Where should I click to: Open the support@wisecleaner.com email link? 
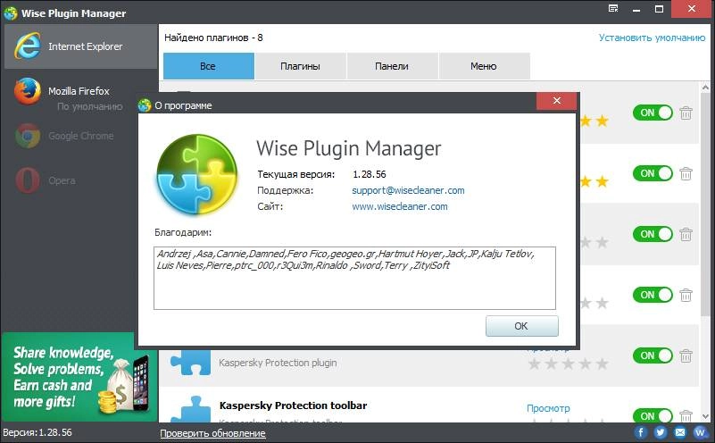point(408,190)
